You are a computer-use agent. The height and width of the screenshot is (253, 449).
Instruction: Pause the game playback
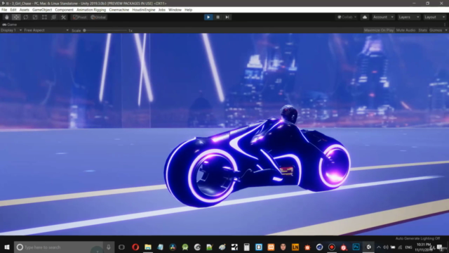[217, 17]
